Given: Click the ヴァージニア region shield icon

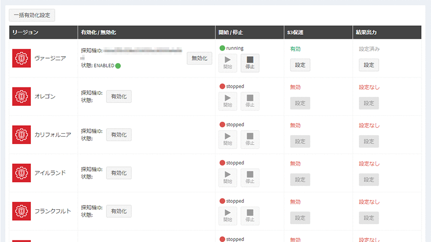Looking at the screenshot, I should pyautogui.click(x=21, y=58).
